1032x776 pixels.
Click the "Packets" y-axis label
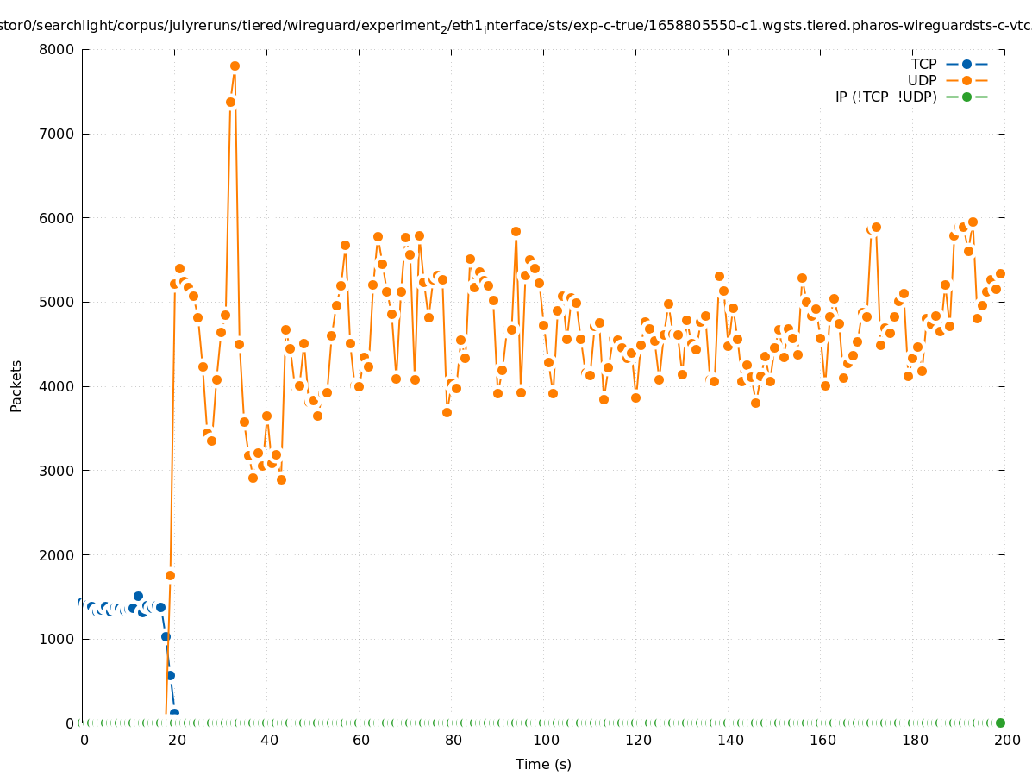coord(16,385)
